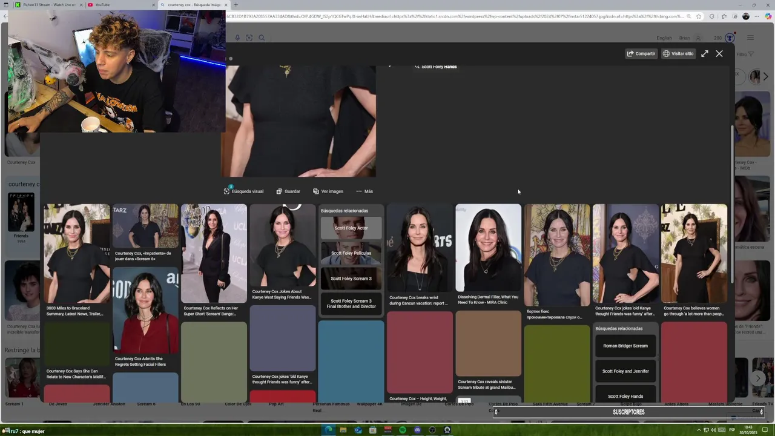This screenshot has height=436, width=775.
Task: Open Courteney Cox Reflects on Her Super Short image
Action: tap(214, 253)
